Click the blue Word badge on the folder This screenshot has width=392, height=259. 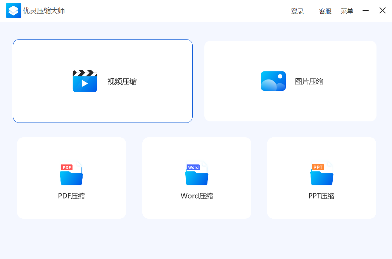pos(193,167)
